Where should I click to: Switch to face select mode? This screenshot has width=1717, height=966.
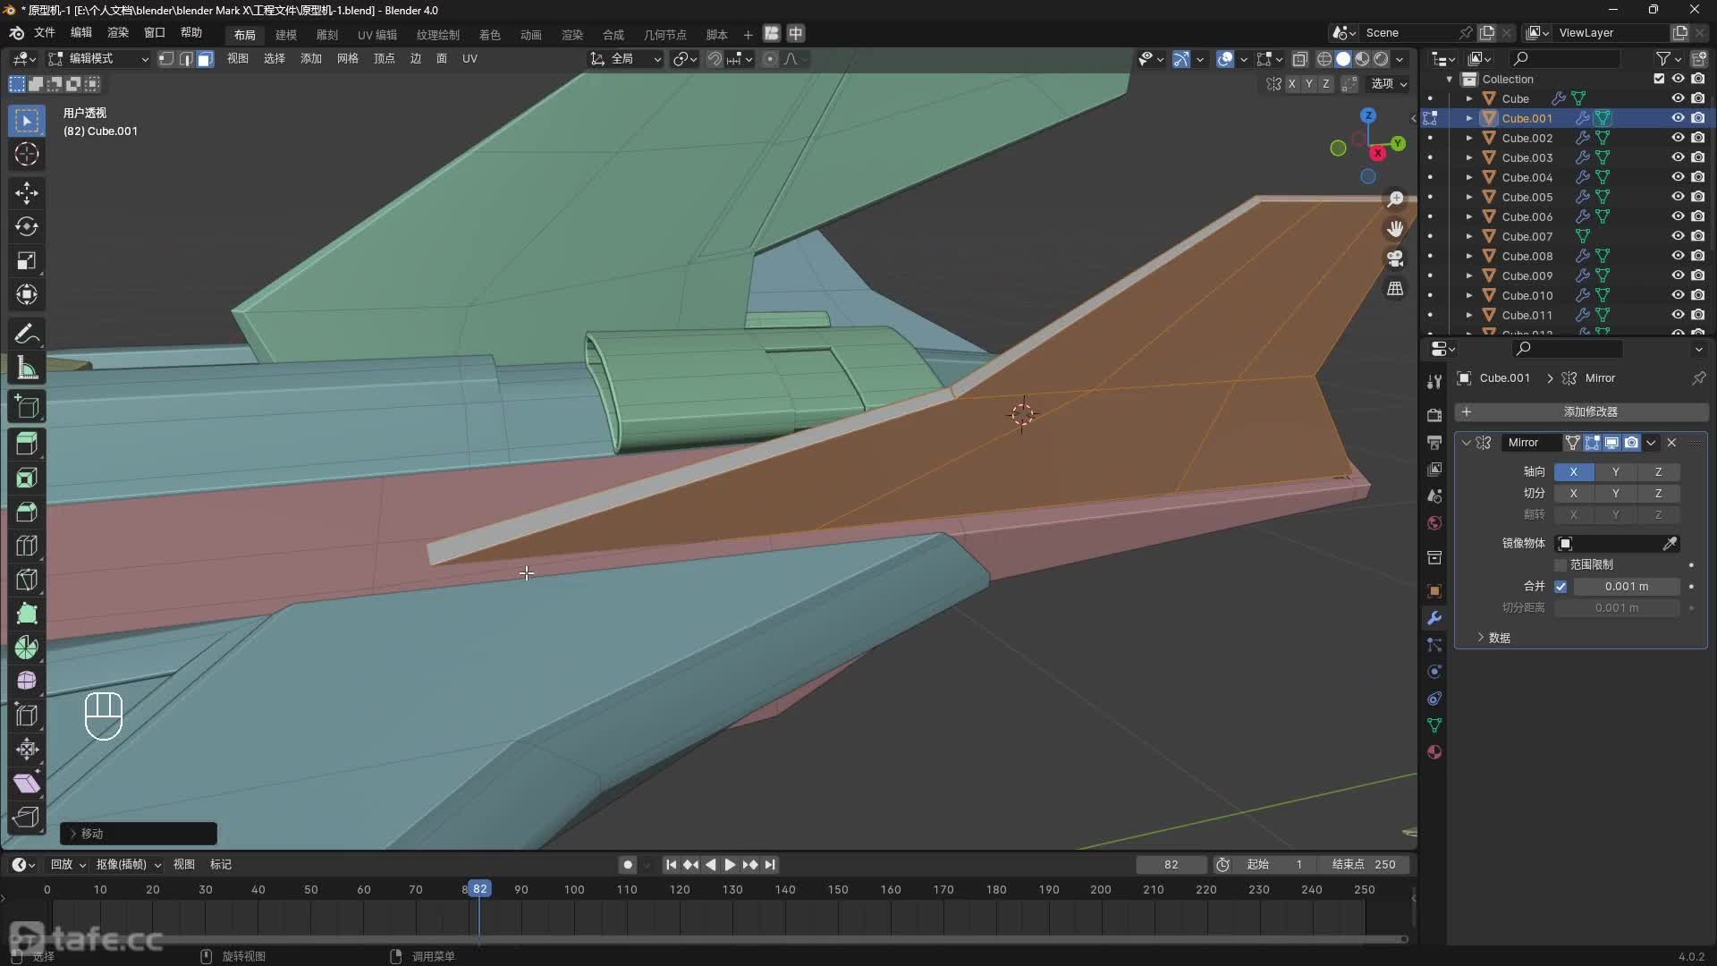206,59
